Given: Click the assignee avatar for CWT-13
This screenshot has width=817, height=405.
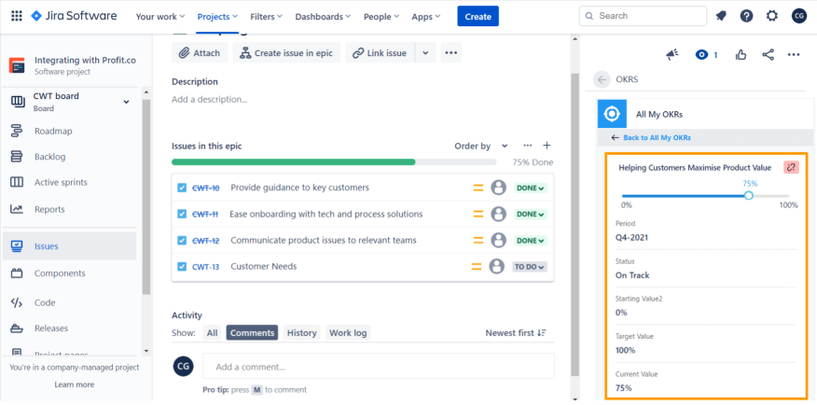Looking at the screenshot, I should pos(496,266).
